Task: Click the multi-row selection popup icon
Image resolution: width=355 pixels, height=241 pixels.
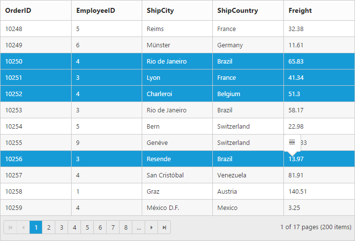Action: (x=292, y=142)
